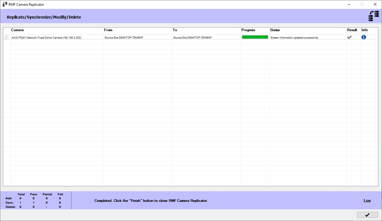Open the Log link

[367, 200]
